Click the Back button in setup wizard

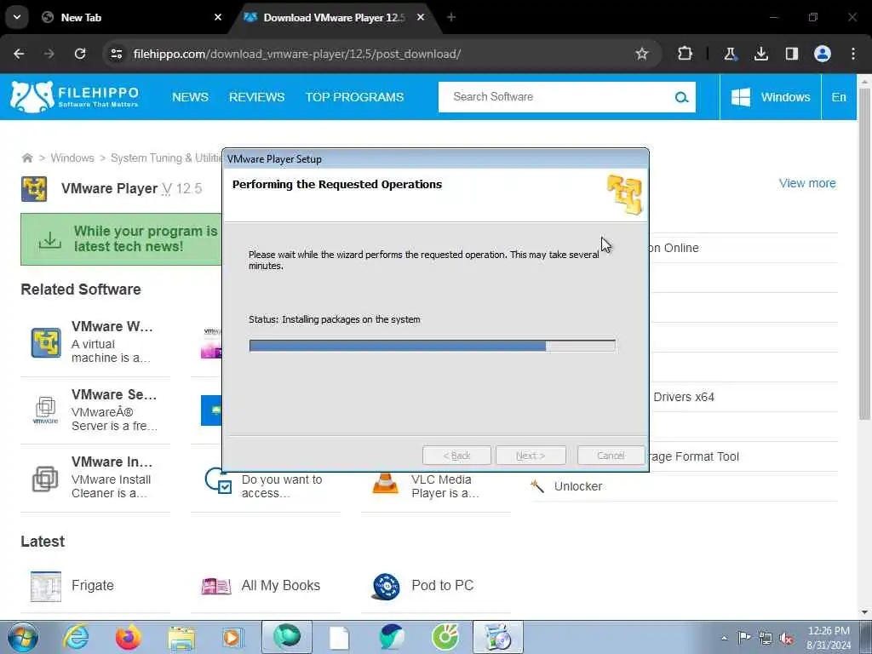pyautogui.click(x=456, y=456)
